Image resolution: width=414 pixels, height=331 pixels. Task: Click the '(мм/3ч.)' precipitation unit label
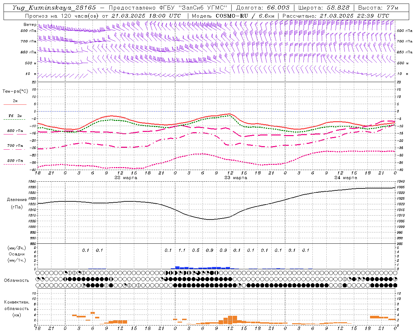click(17, 248)
